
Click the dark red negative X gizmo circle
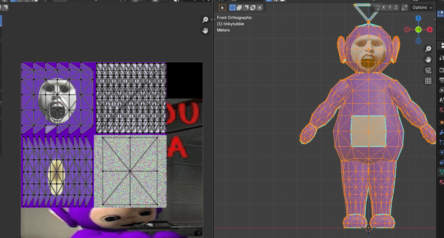tap(407, 30)
